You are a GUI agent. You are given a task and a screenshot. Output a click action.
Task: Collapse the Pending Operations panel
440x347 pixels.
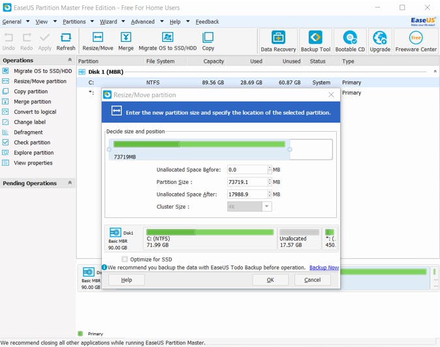pos(70,183)
